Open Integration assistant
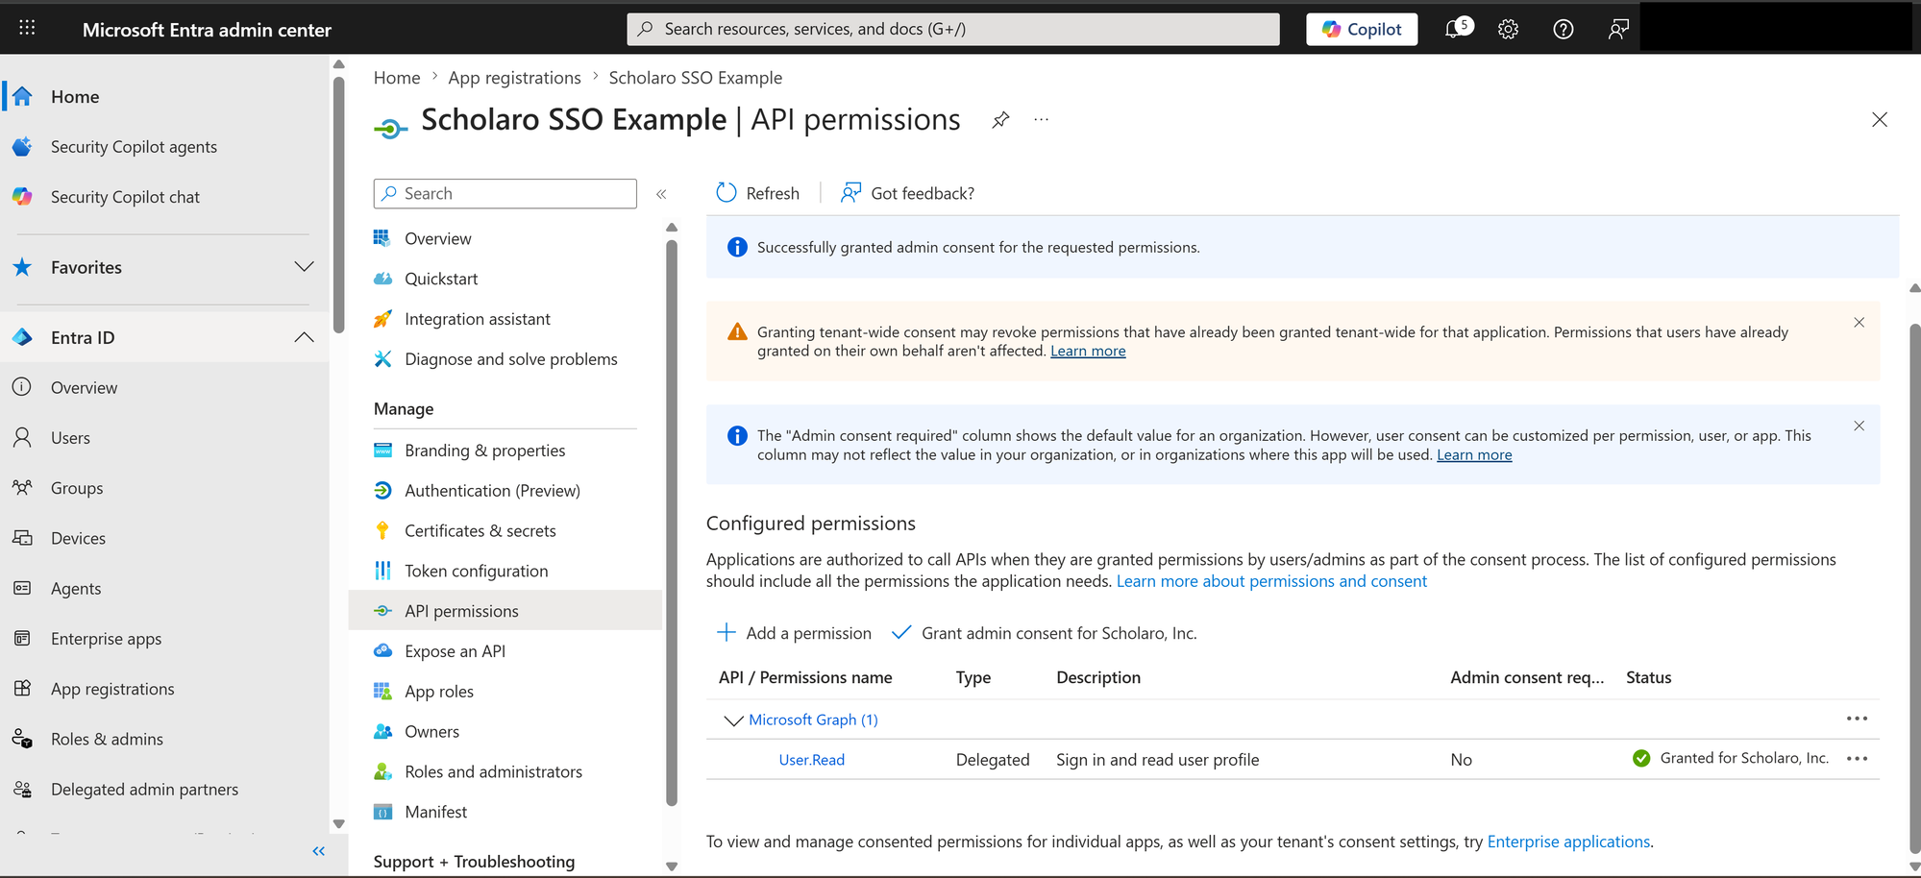Screen dimensions: 1921x878 pos(478,319)
